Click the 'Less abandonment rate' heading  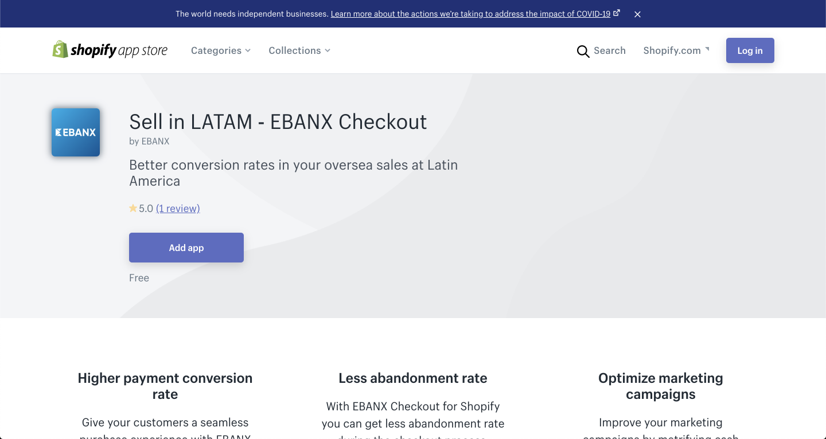pos(413,378)
